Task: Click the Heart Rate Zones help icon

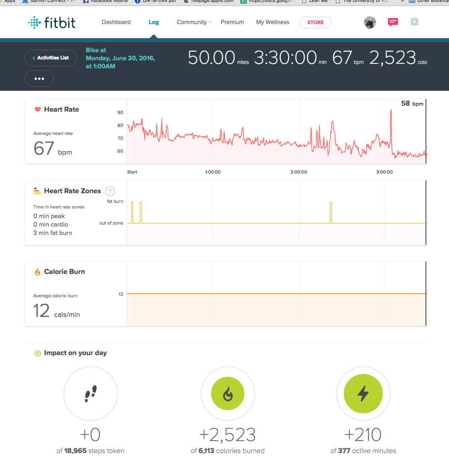Action: pos(110,191)
